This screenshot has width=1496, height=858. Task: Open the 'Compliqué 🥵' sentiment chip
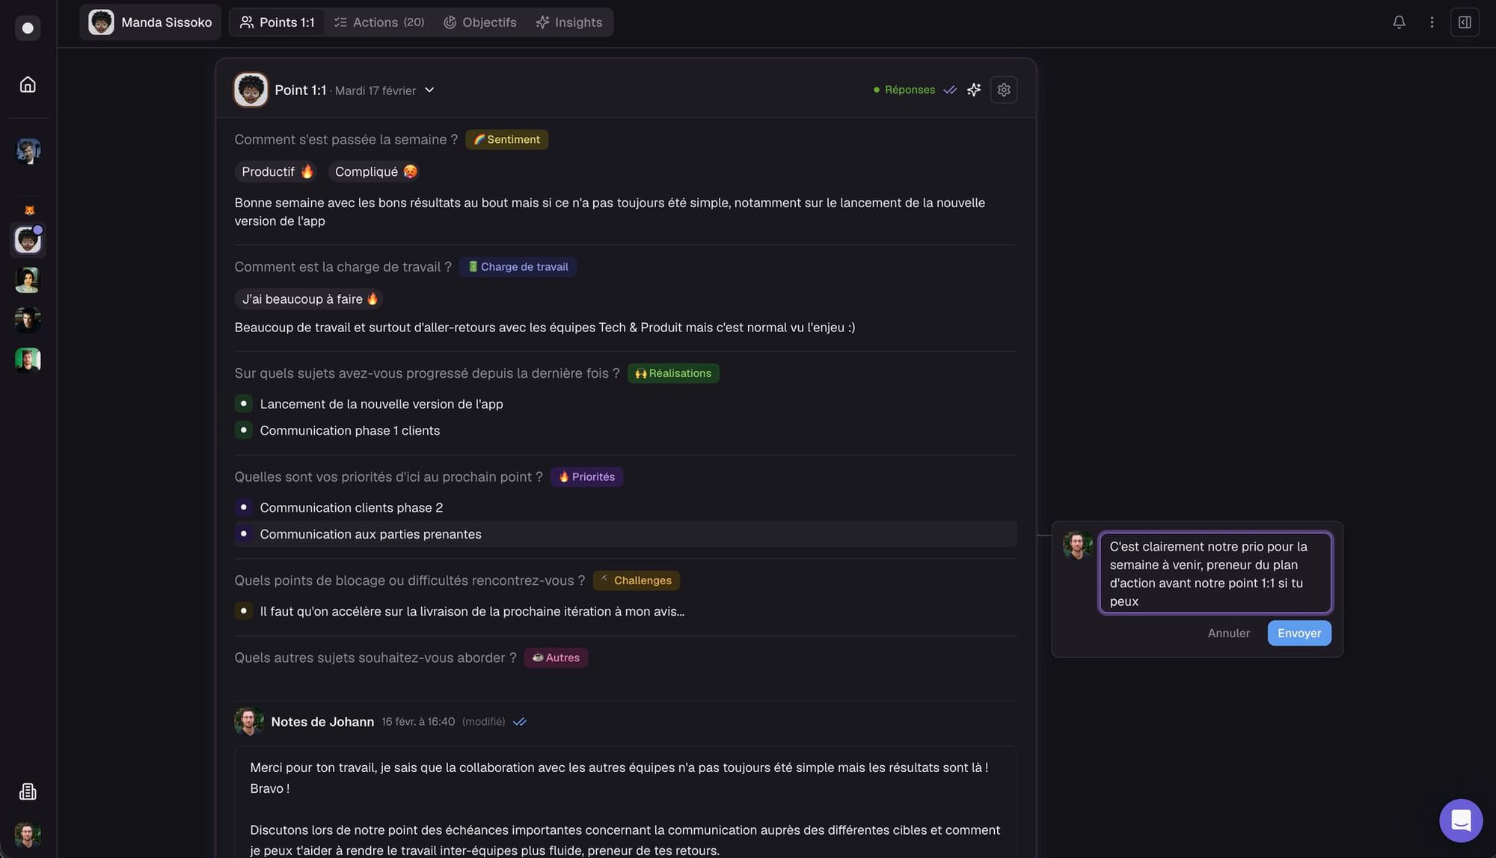pos(375,171)
